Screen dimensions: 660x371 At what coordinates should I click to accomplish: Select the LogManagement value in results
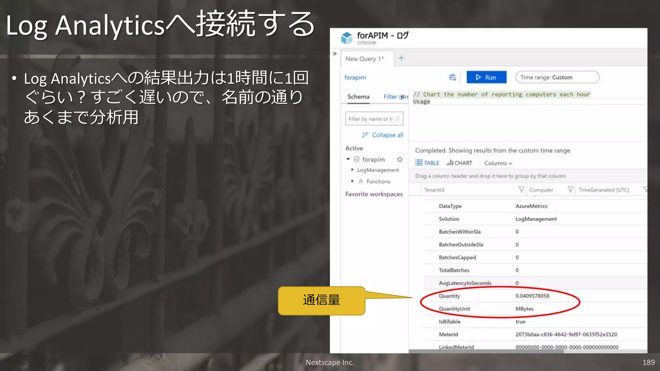536,219
